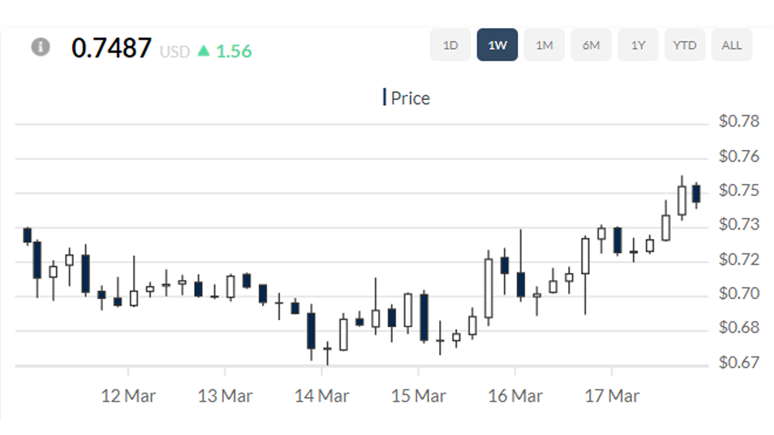Click the $0.78 price axis label
774x435 pixels.
739,121
